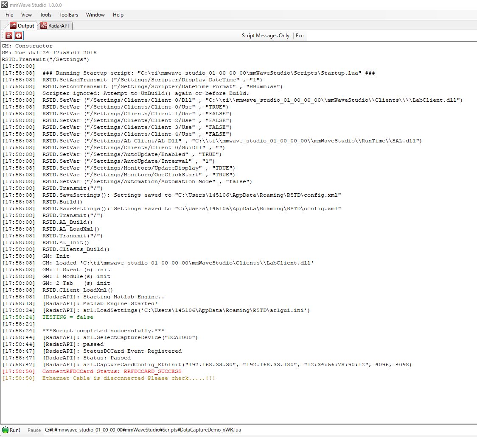Click the mmWave Studio title bar icon
The height and width of the screenshot is (437, 477).
coord(4,5)
